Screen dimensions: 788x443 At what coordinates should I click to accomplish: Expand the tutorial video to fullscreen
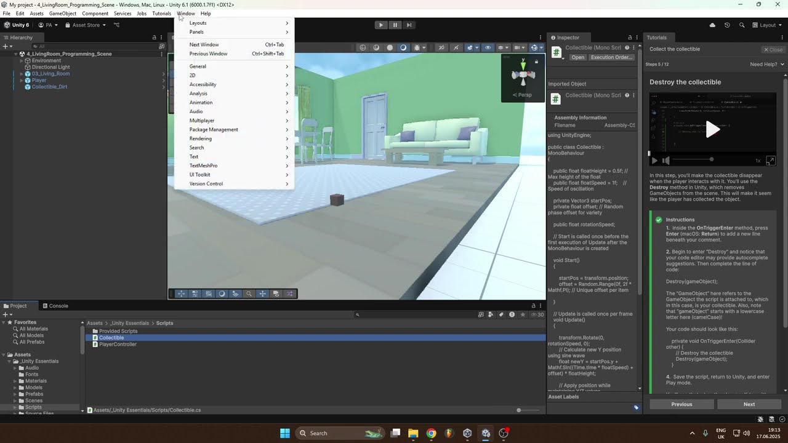[x=770, y=161]
